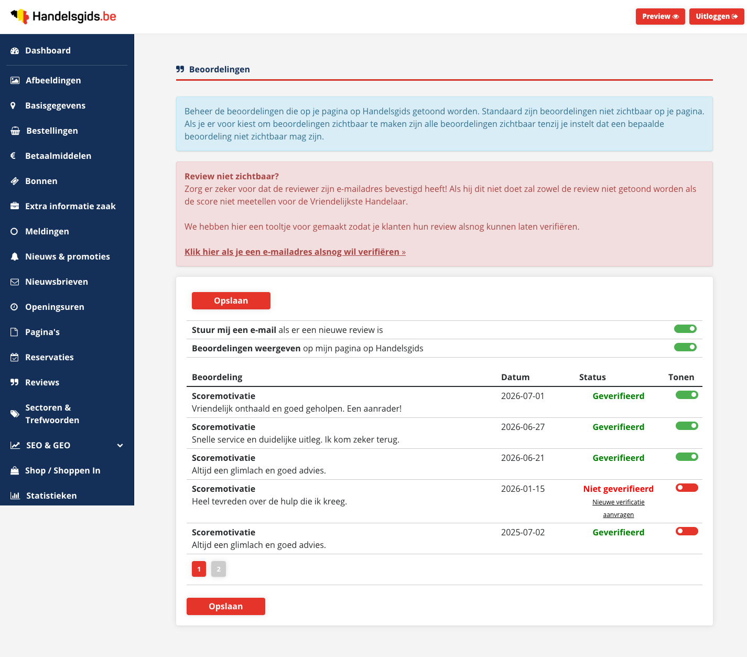The width and height of the screenshot is (747, 657).
Task: Click the Handelsgids.be logo
Action: (x=63, y=17)
